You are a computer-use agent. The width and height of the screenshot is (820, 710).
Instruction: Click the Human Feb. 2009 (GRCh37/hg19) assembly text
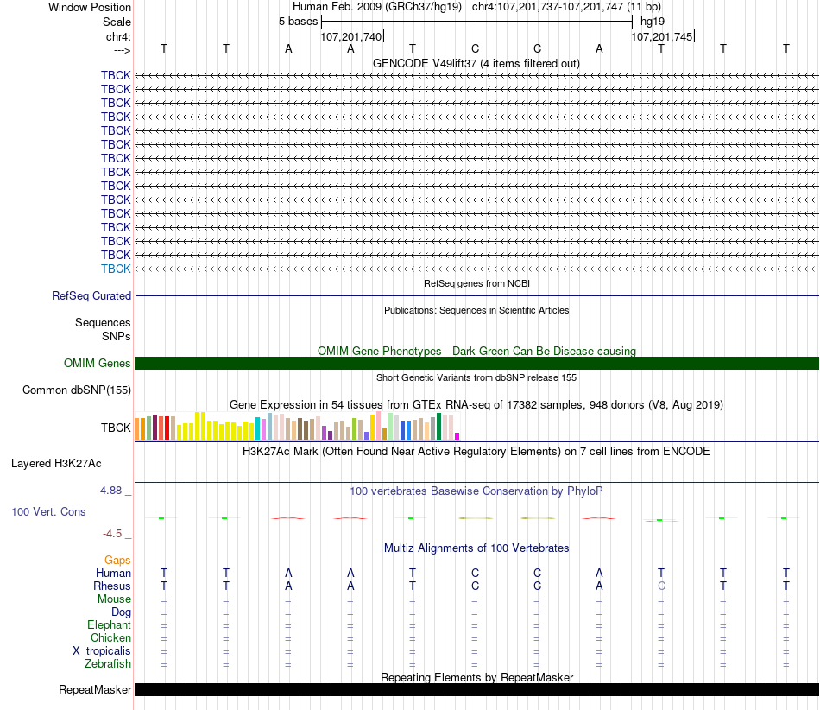(x=377, y=7)
